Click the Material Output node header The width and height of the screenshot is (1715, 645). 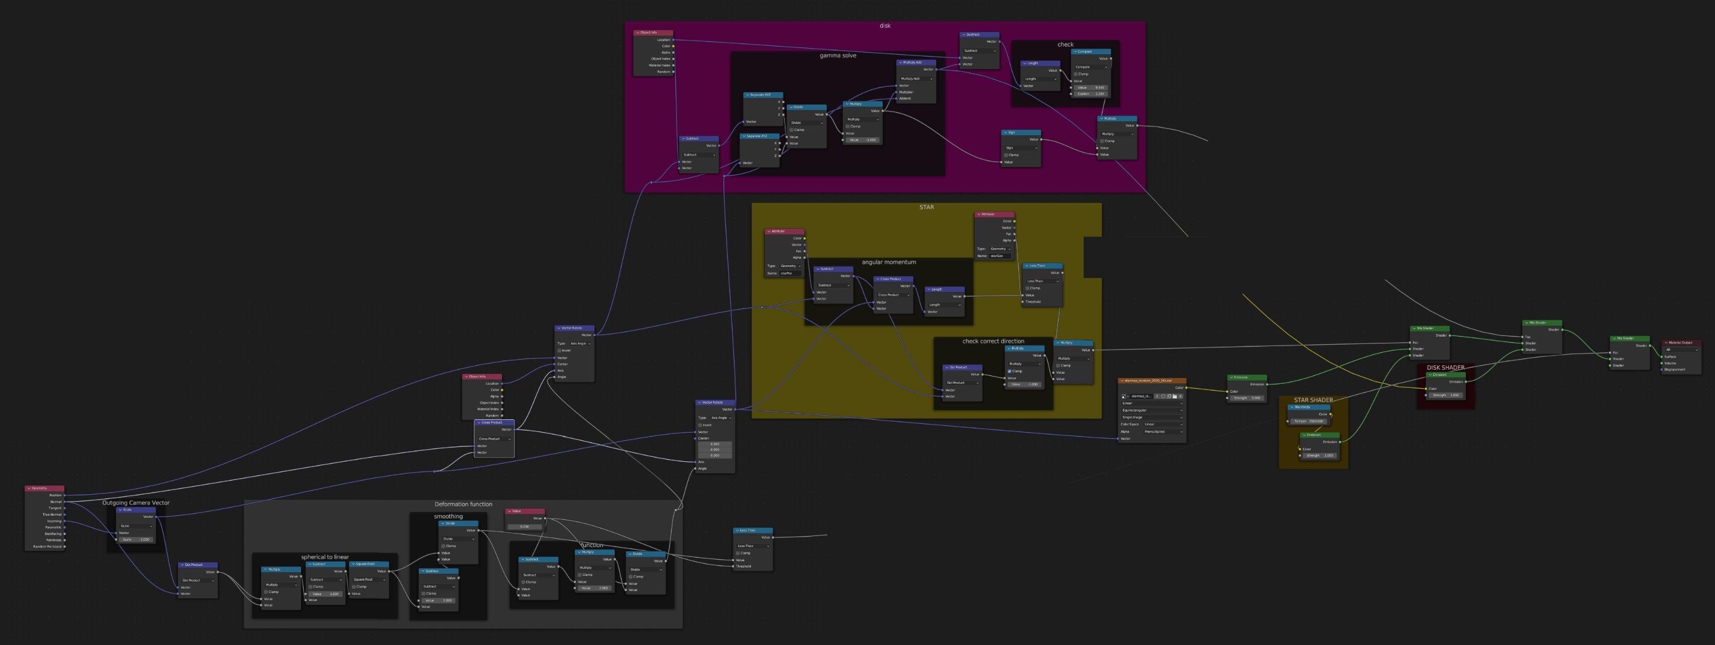pyautogui.click(x=1681, y=342)
